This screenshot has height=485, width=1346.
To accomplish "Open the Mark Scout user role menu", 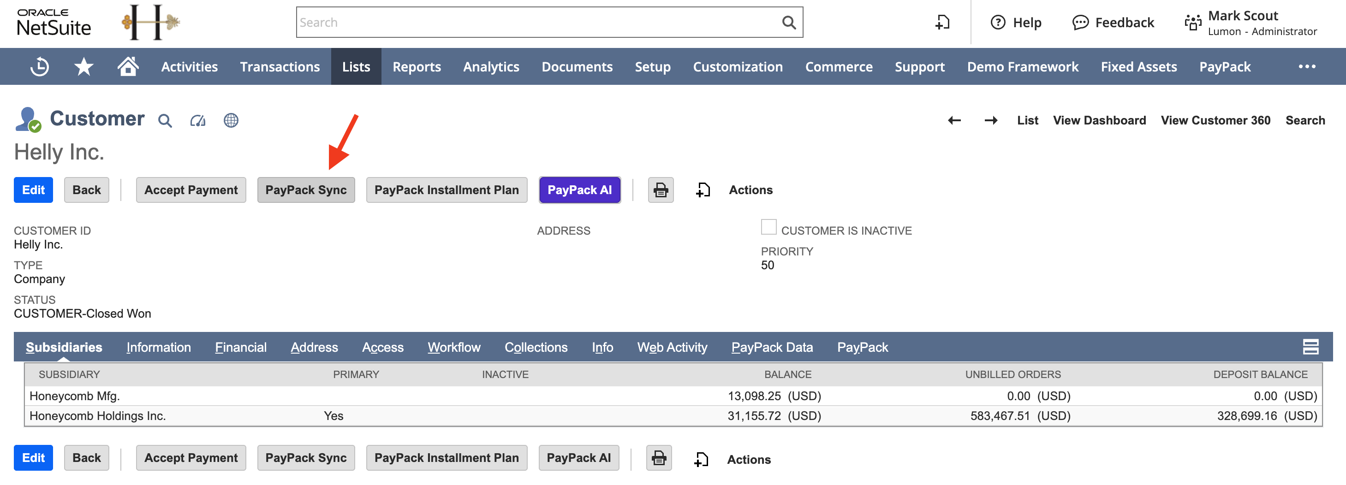I will coord(1262,23).
